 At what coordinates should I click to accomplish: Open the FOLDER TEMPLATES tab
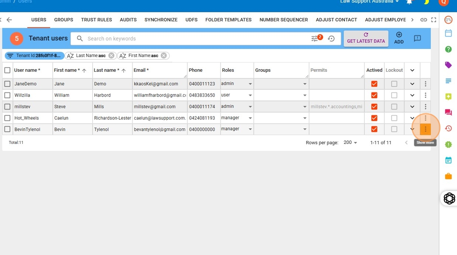pyautogui.click(x=228, y=20)
